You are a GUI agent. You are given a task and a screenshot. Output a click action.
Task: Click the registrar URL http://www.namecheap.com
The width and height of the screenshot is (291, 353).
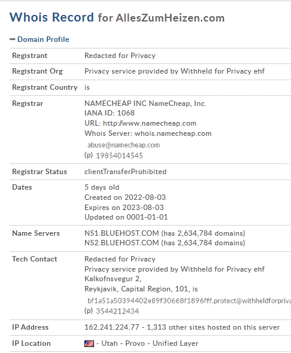150,123
